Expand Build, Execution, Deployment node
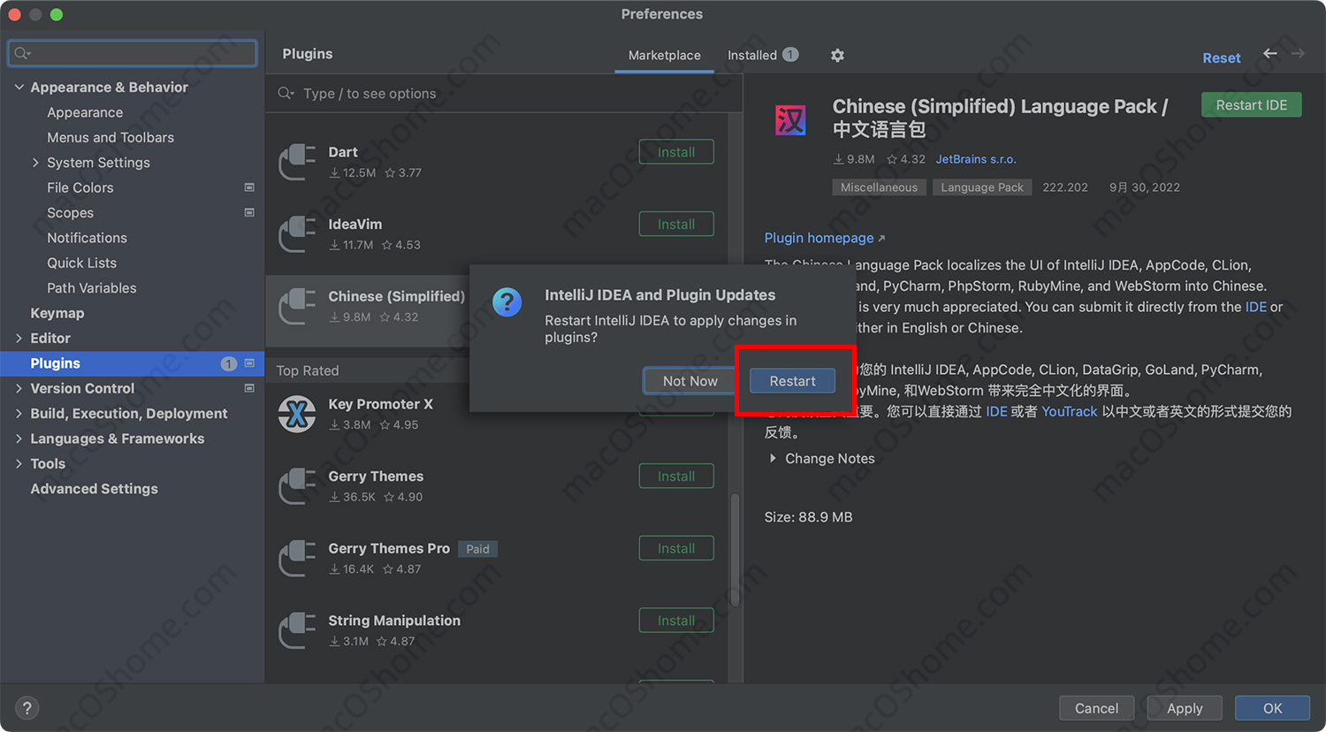 click(19, 413)
